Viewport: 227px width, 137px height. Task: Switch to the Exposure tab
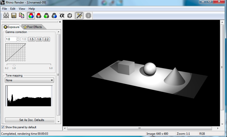(12, 27)
